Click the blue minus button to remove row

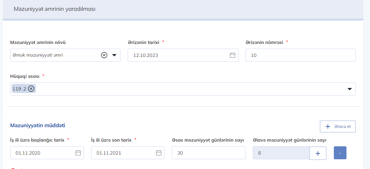[340, 153]
